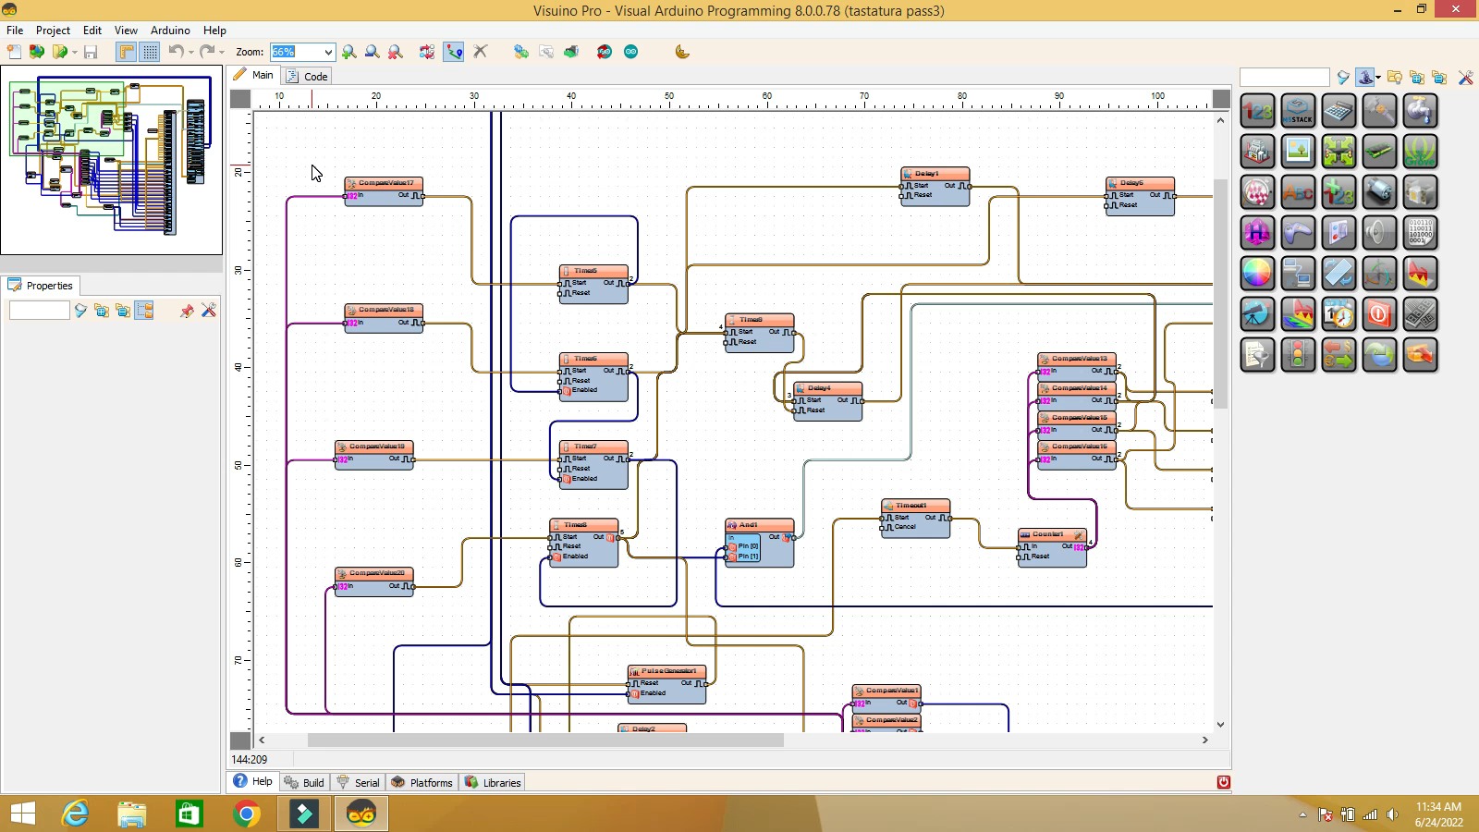1479x832 pixels.
Task: Open the speaker audio components category
Action: pos(1379,233)
